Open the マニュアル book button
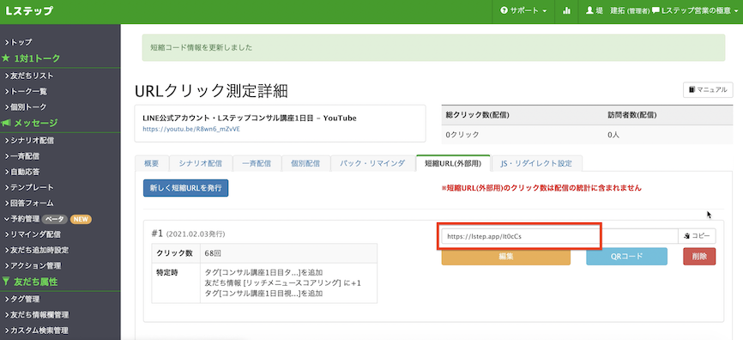This screenshot has height=340, width=743. (x=708, y=89)
